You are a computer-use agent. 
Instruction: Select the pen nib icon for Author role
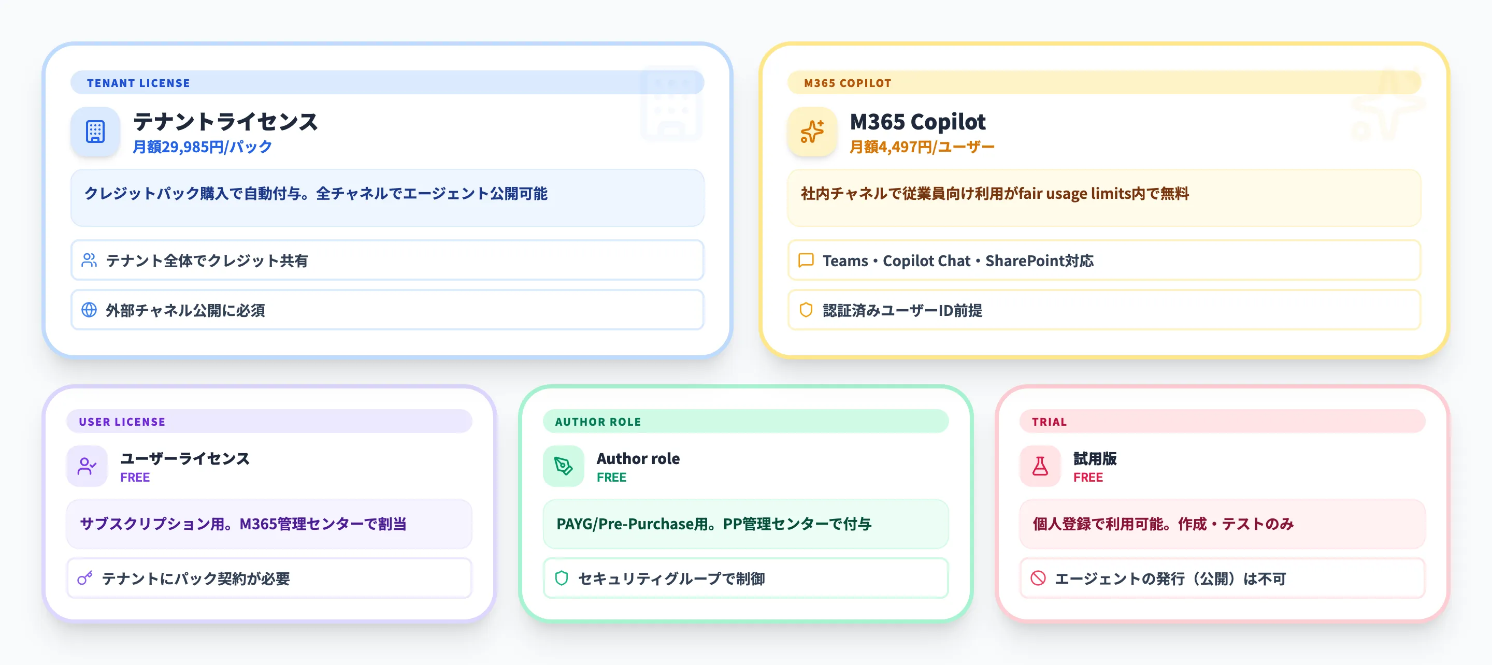563,466
